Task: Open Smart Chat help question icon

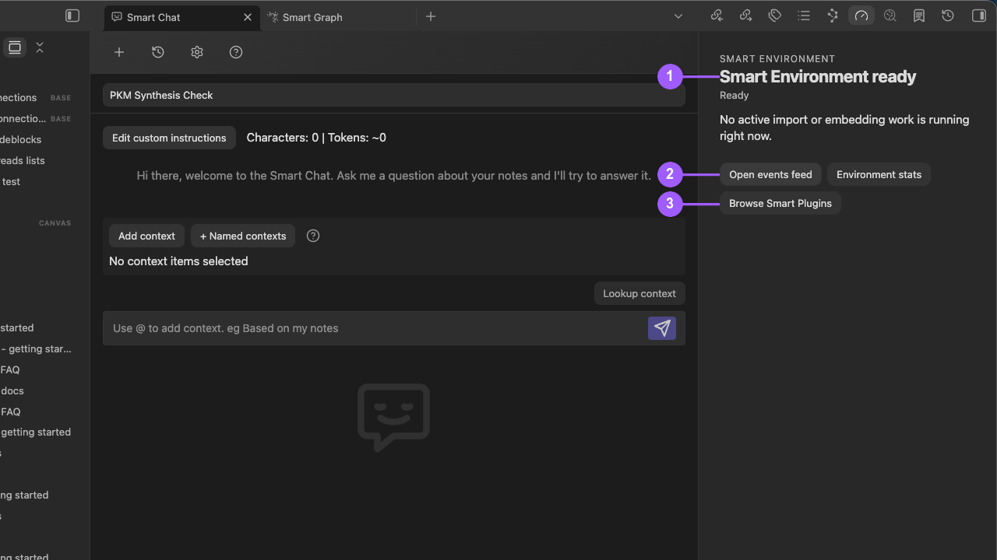Action: coord(236,52)
